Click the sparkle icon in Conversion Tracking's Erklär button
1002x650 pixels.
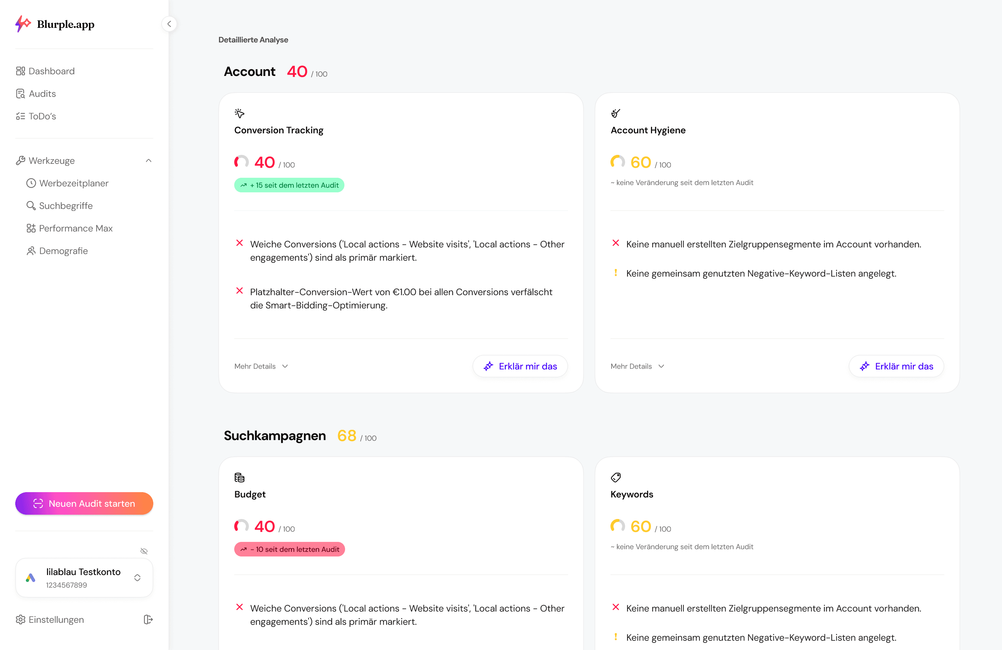[488, 366]
